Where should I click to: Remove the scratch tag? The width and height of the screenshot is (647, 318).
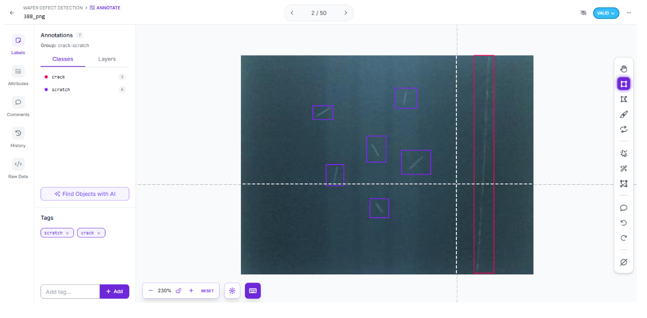pos(67,233)
